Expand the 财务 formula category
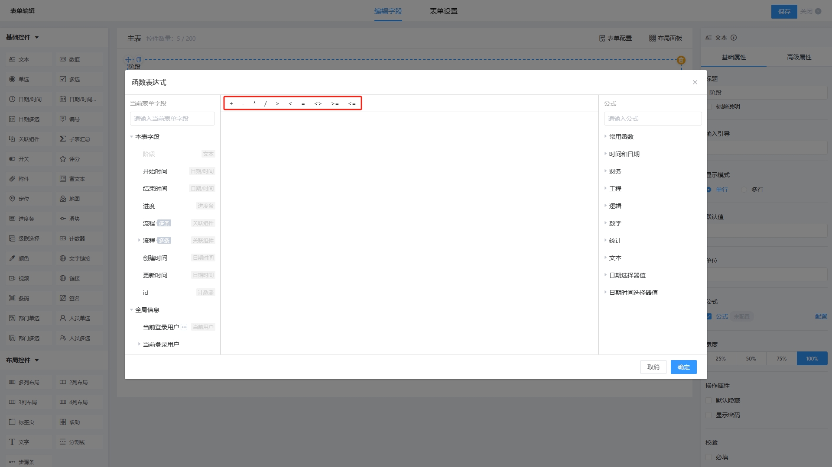 coord(605,171)
